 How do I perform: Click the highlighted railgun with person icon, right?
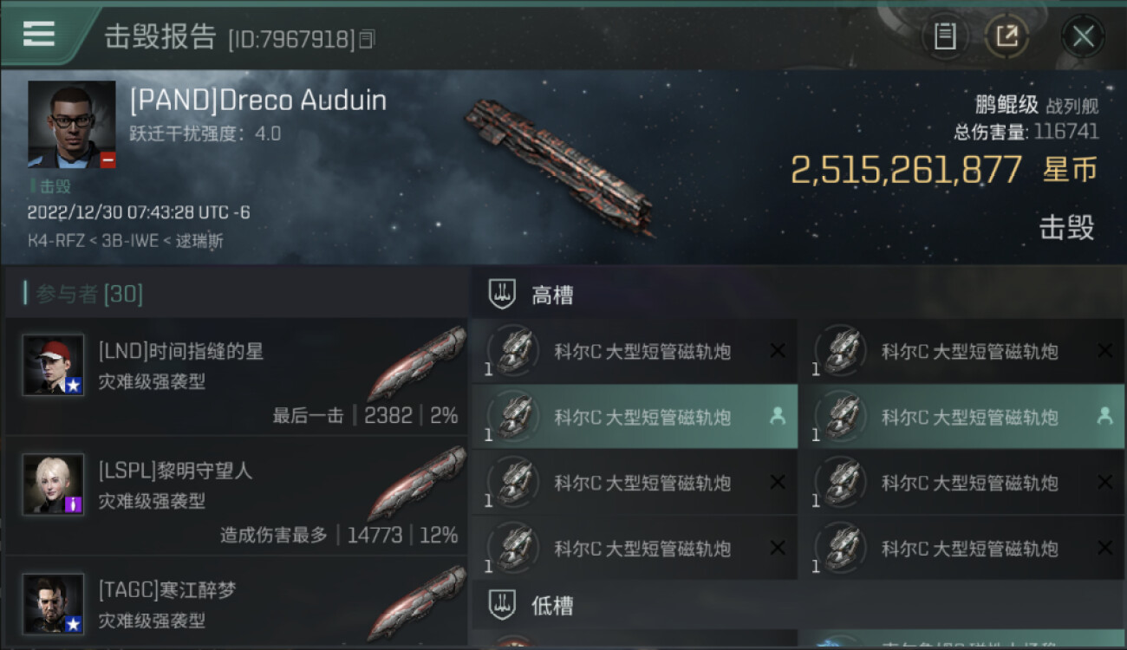[x=962, y=417]
